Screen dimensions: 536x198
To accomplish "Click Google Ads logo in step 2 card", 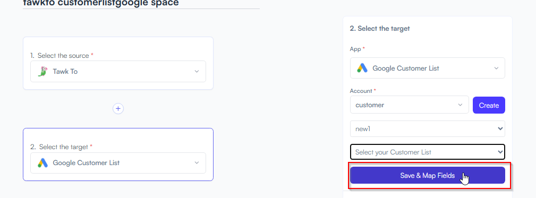I will 42,163.
